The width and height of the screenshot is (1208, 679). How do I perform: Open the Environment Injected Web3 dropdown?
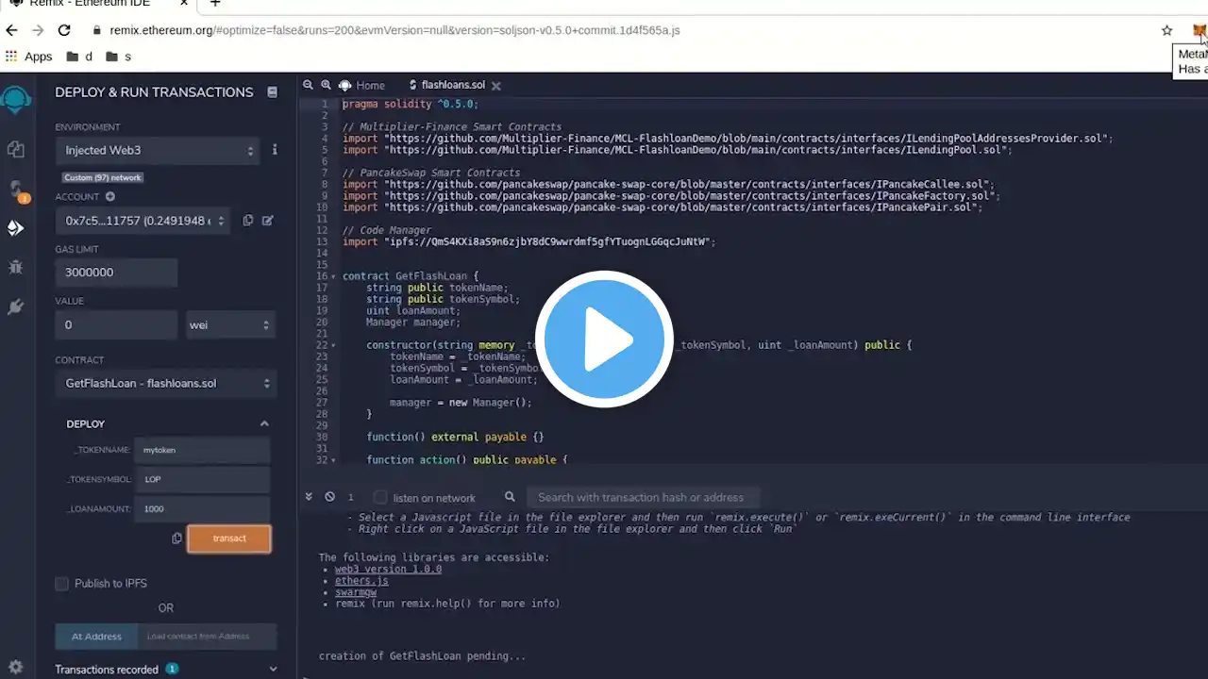[x=157, y=151]
